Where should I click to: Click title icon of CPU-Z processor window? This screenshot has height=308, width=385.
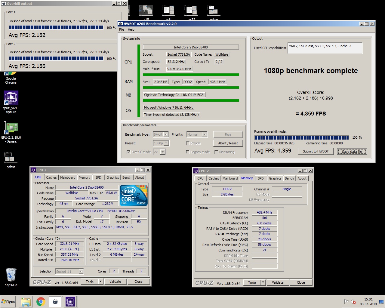point(33,170)
